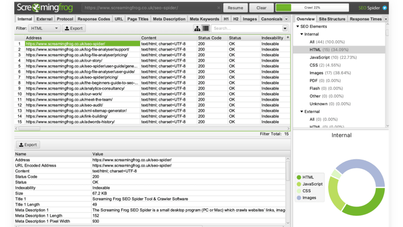Open the Site Structure tab

click(x=332, y=19)
